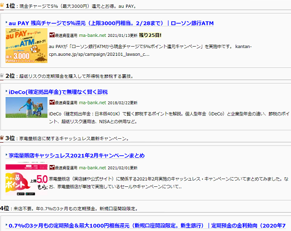Click ma-bank.net in the au PAY entry
Viewport: 291px width, 231px height.
pyautogui.click(x=93, y=35)
